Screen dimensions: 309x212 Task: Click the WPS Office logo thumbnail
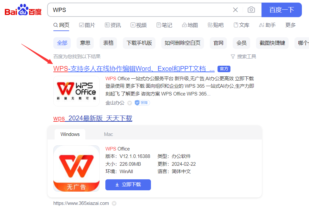pos(76,91)
